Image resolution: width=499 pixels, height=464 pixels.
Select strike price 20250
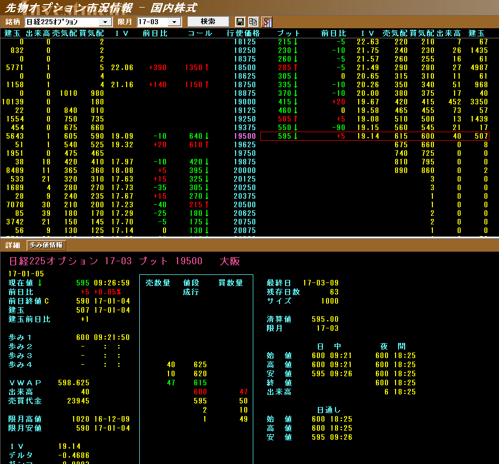point(245,188)
